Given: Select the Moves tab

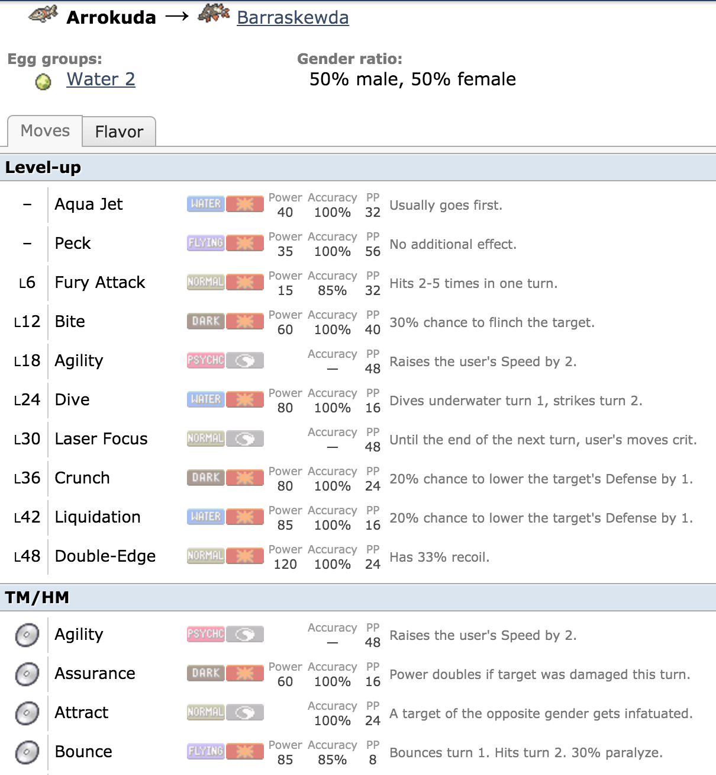Looking at the screenshot, I should point(45,131).
